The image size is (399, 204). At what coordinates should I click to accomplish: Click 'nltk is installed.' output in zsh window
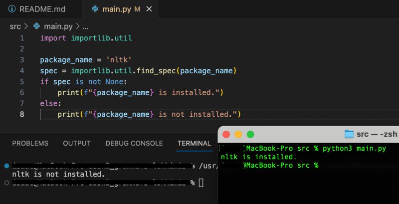coord(259,157)
